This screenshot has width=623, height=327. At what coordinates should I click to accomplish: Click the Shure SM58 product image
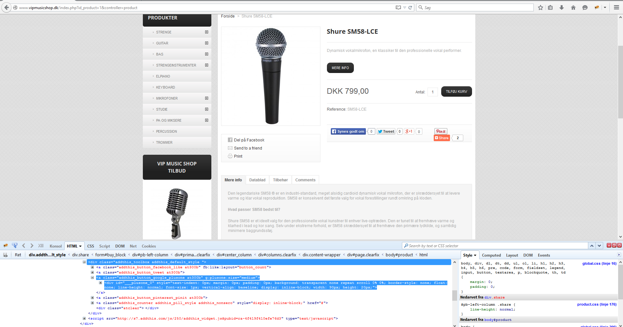click(x=271, y=76)
